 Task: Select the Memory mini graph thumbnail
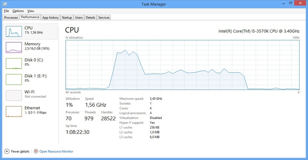[14, 48]
